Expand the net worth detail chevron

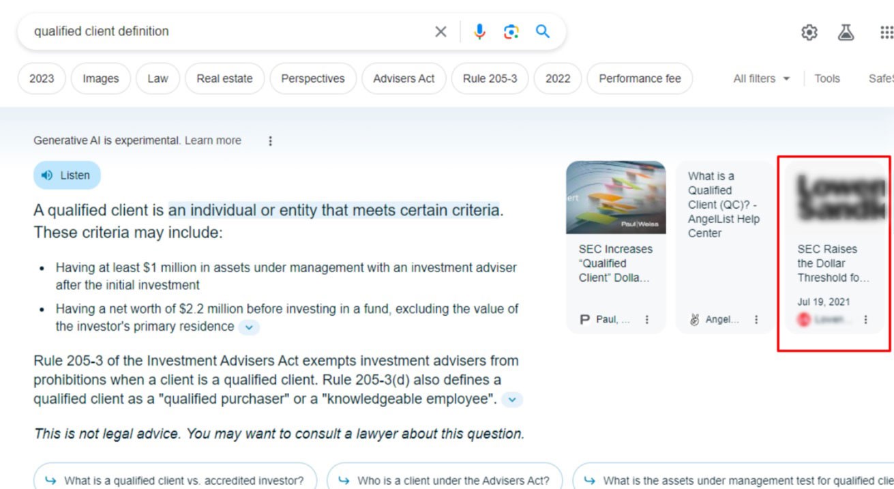249,327
